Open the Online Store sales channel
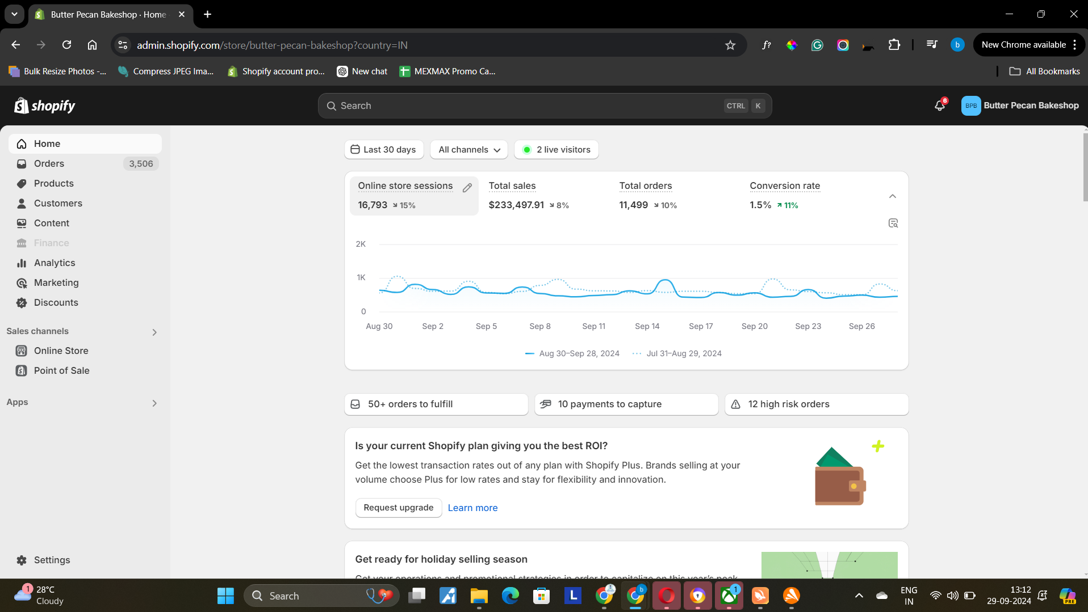Viewport: 1088px width, 612px height. coord(85,351)
